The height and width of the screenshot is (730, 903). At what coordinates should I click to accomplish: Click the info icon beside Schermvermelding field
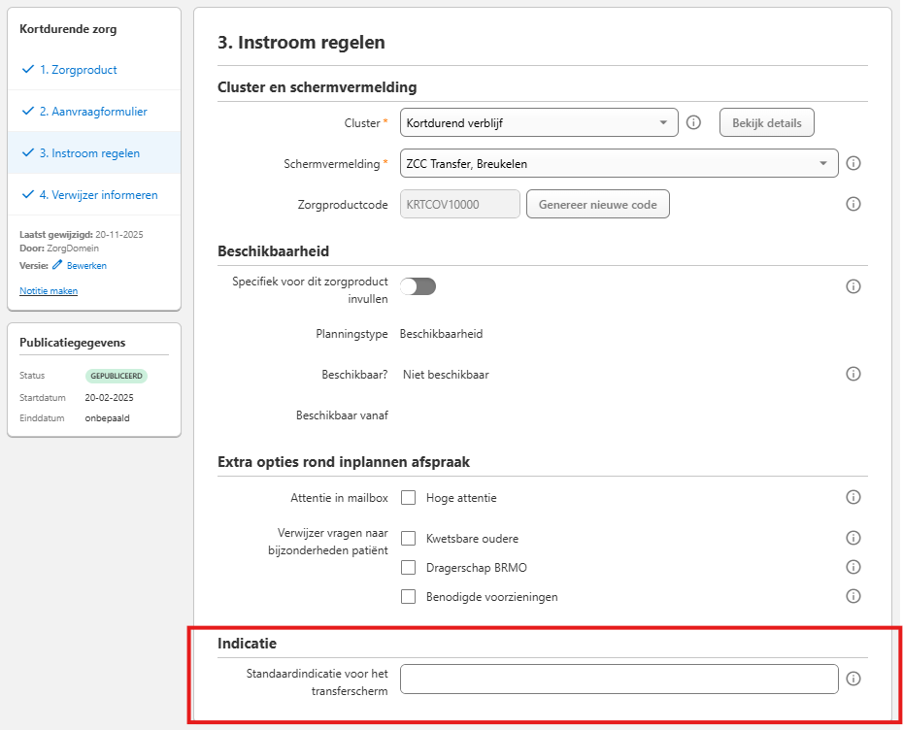853,163
